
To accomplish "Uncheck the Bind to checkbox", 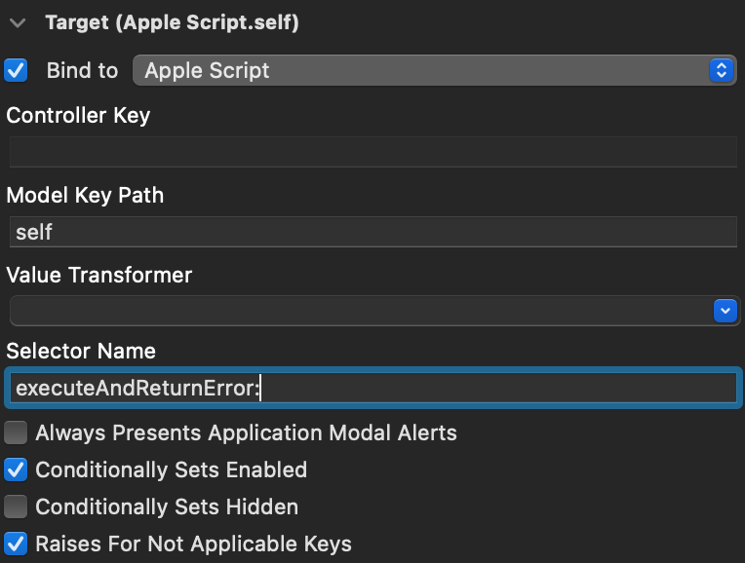I will click(x=17, y=70).
